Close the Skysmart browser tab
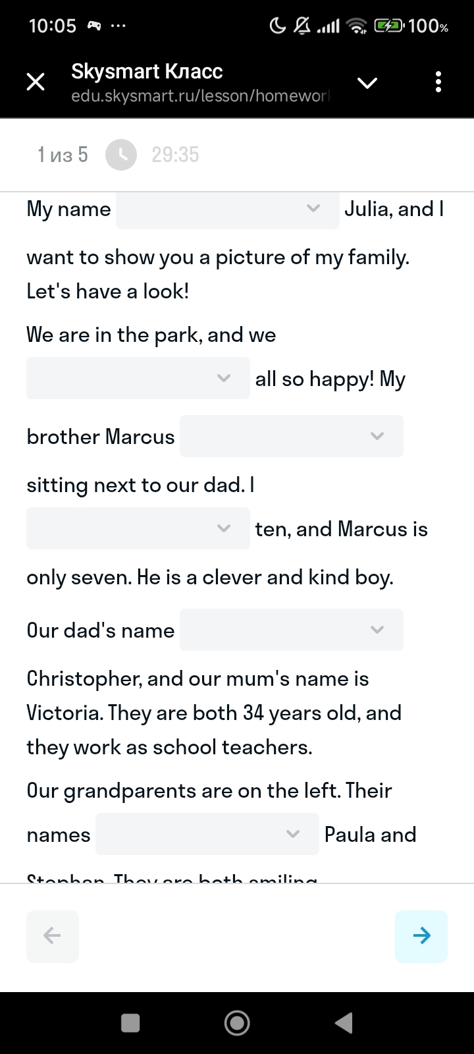The width and height of the screenshot is (474, 1054). (x=36, y=82)
